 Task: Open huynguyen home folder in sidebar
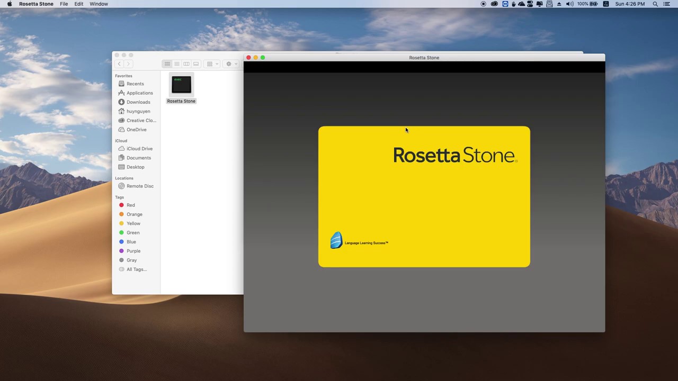coord(138,111)
